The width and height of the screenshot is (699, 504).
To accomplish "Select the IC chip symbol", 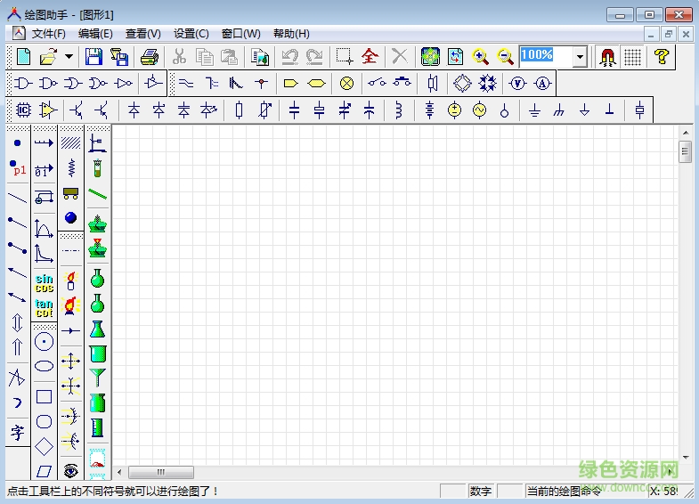I will pos(23,110).
